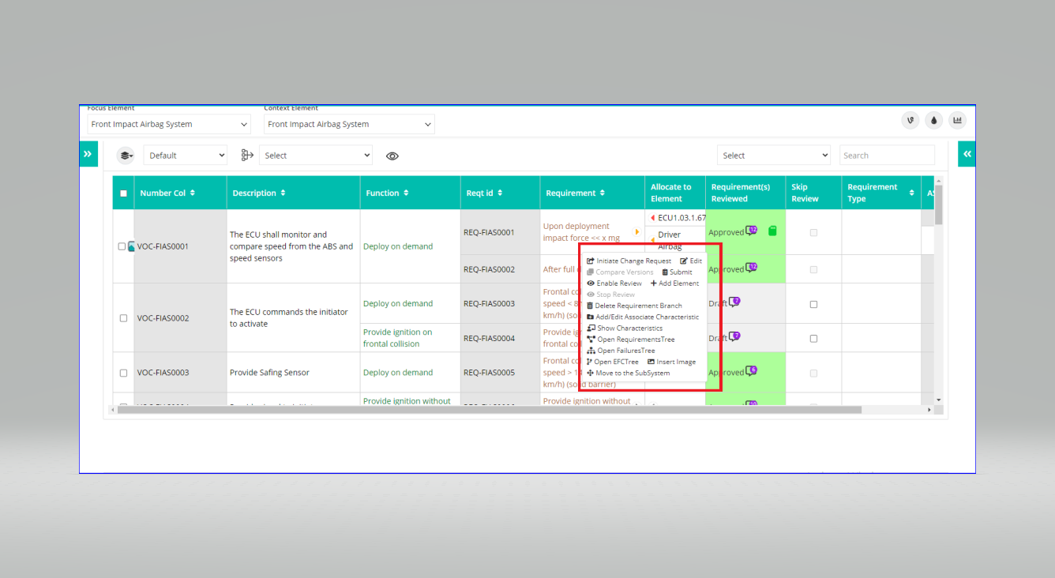Open comments bubble for REQ-FIAS0003 Draft
Screen dimensions: 1055x578
[735, 302]
